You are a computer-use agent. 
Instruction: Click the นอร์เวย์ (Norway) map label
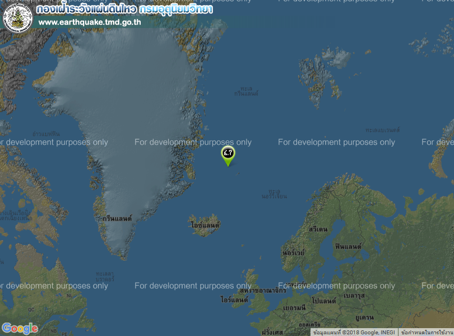coord(293,252)
